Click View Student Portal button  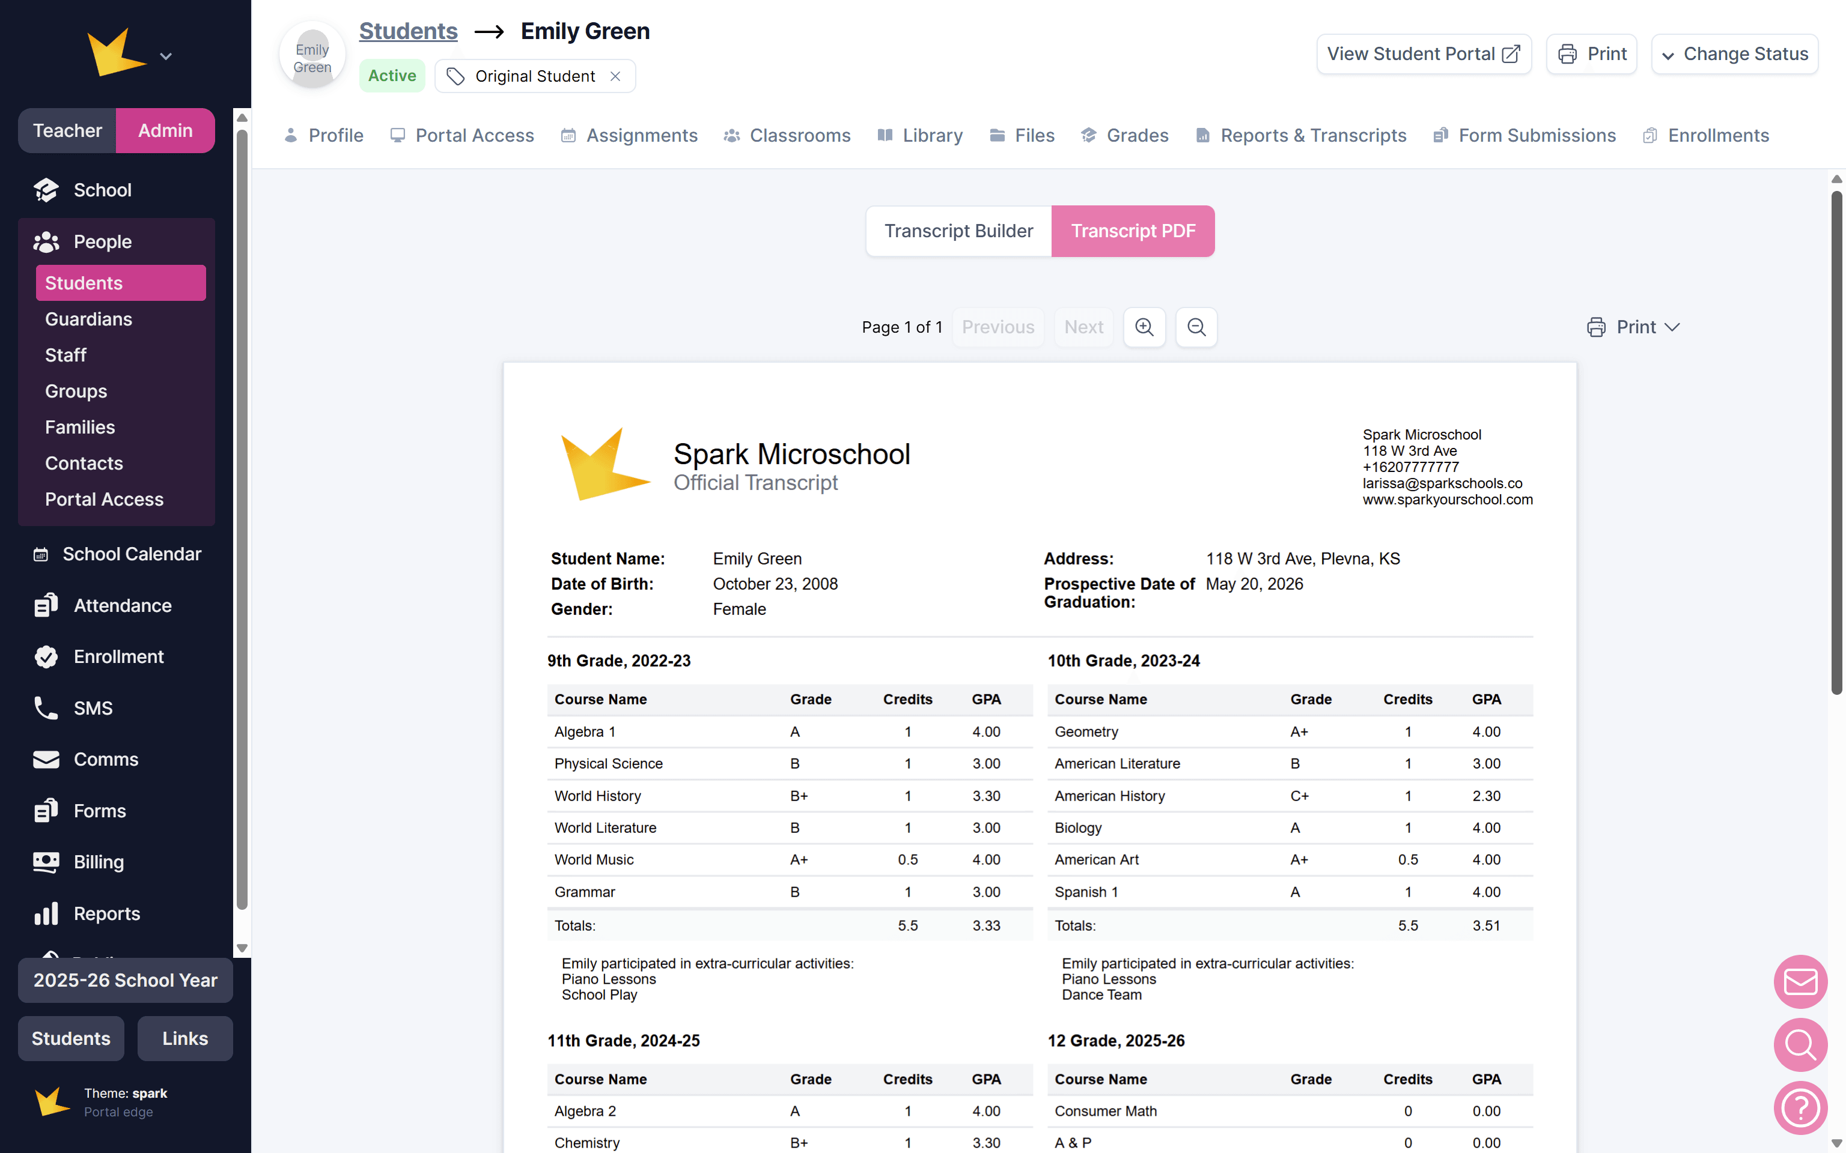pyautogui.click(x=1424, y=54)
